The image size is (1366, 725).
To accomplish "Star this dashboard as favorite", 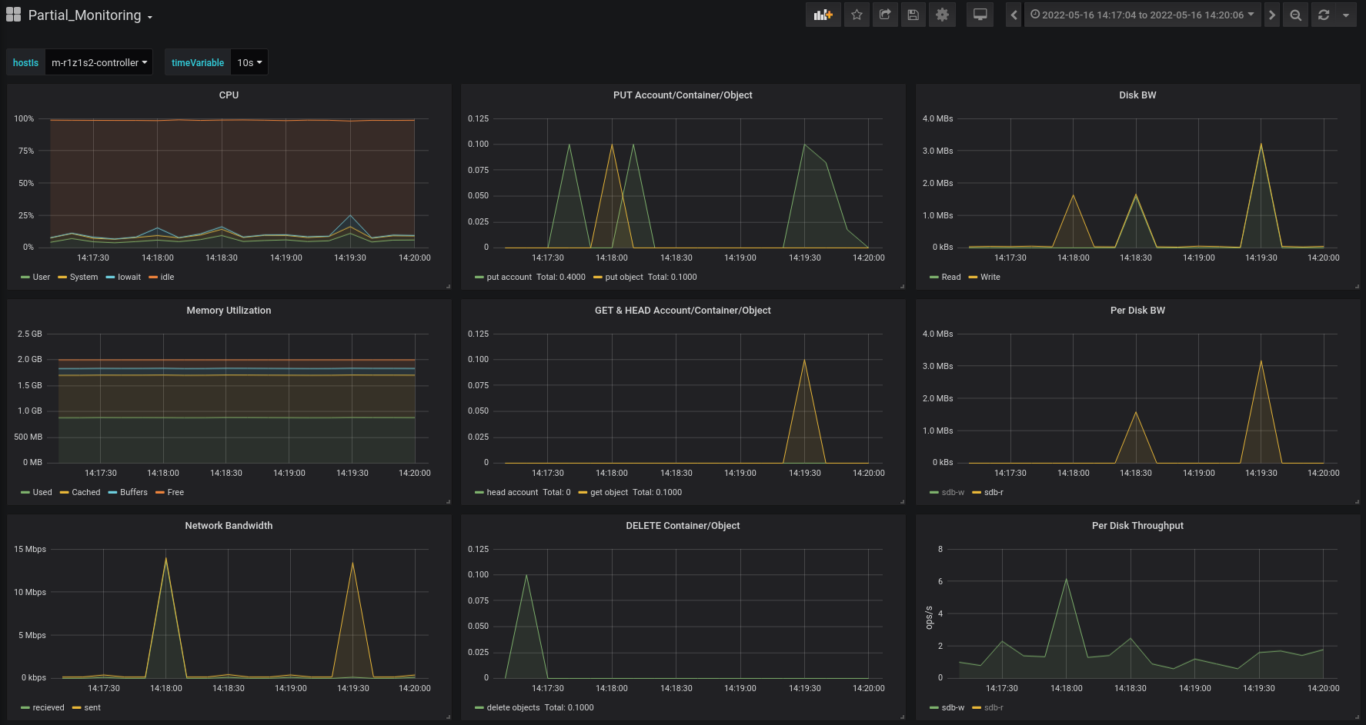I will [x=857, y=15].
